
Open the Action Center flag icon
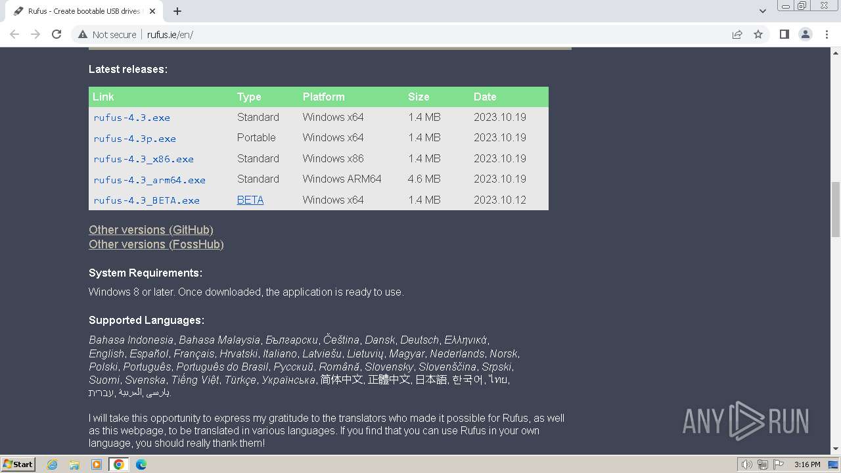(779, 464)
